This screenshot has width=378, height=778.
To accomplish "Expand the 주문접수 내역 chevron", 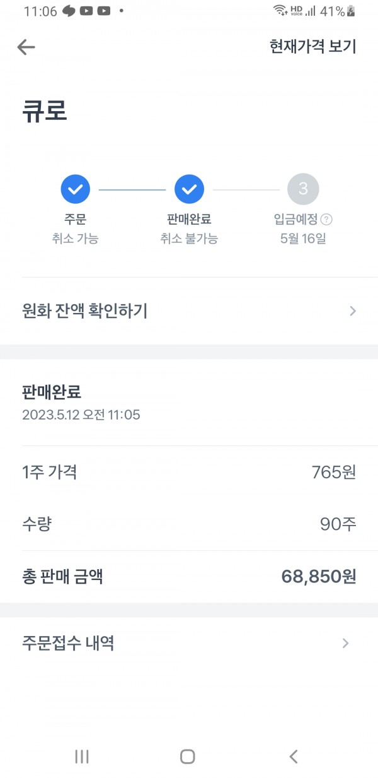I will click(x=345, y=644).
